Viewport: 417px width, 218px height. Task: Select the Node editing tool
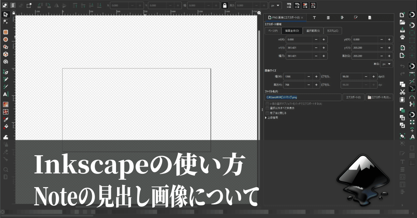pos(5,21)
